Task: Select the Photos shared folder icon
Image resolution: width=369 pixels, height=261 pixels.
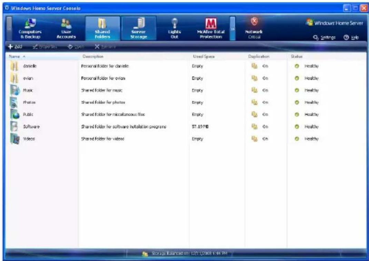Action: 14,102
